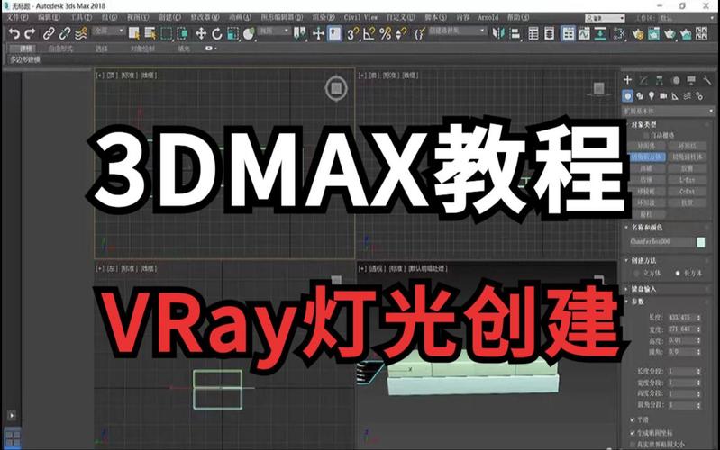This screenshot has height=450, width=720.
Task: Click the Redo arrow in the main toolbar
Action: click(x=31, y=33)
